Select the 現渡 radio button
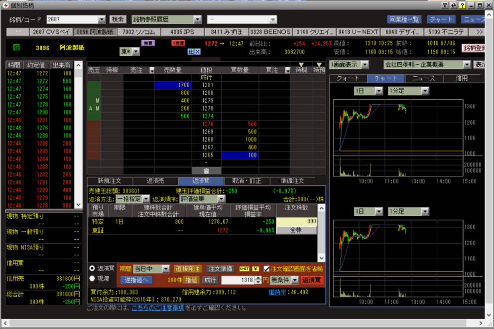This screenshot has width=494, height=329. point(92,279)
